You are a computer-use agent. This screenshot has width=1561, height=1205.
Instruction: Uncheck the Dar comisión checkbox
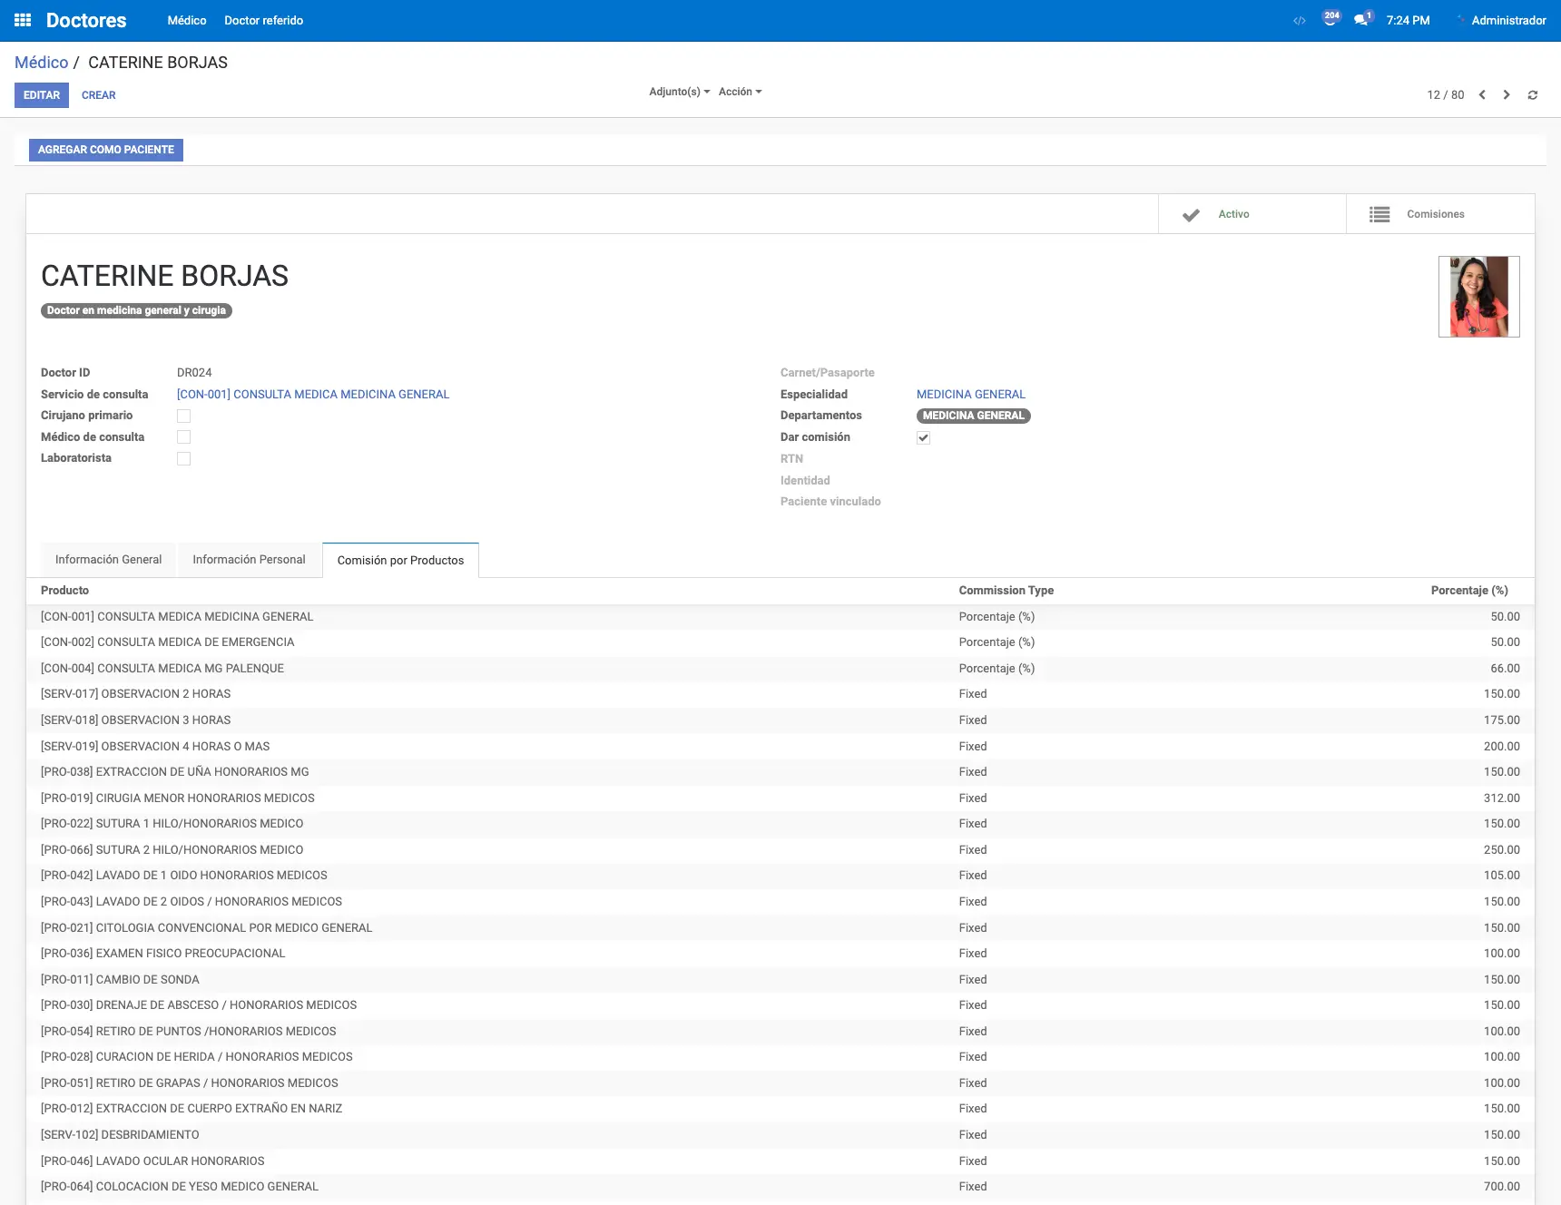(x=923, y=437)
